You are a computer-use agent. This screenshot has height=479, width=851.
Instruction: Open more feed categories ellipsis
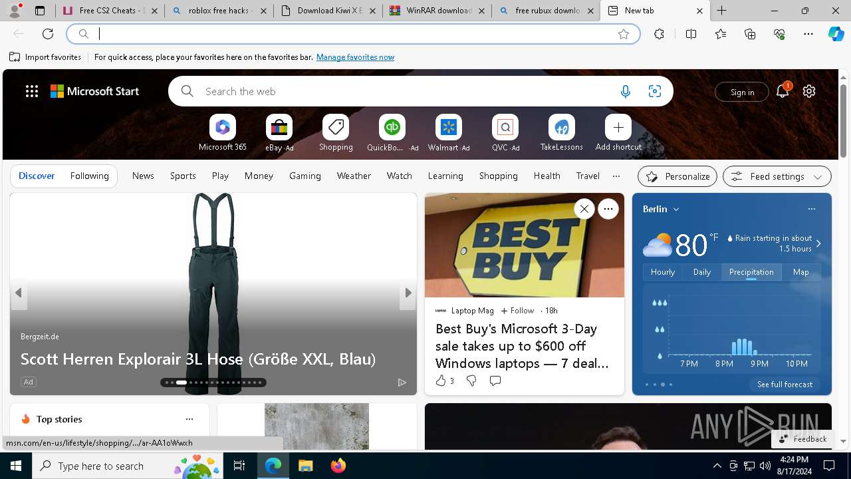click(x=616, y=176)
